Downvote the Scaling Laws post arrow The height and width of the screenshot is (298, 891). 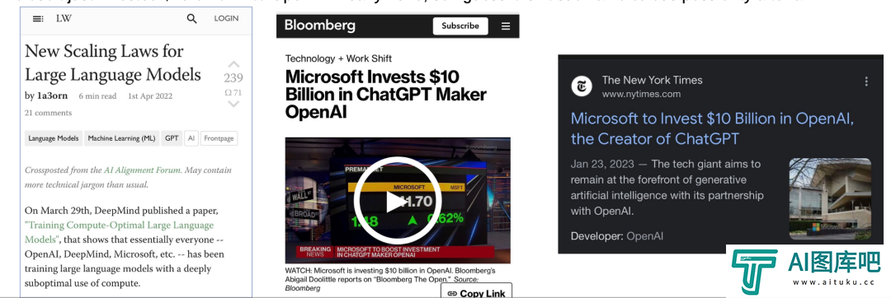(233, 105)
